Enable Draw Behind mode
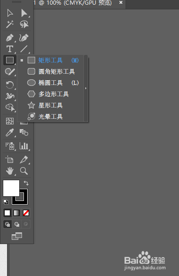This screenshot has width=179, height=276. 17,224
